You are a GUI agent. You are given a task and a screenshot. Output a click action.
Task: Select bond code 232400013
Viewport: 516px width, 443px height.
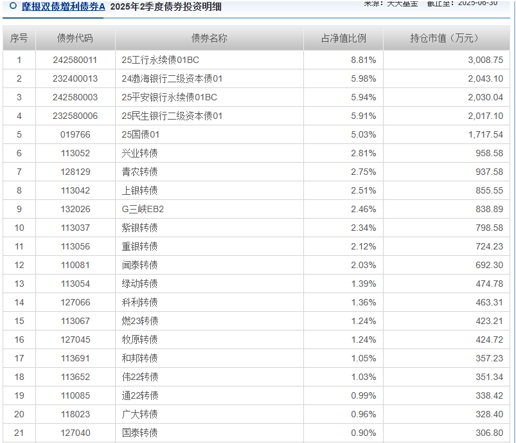(x=75, y=78)
